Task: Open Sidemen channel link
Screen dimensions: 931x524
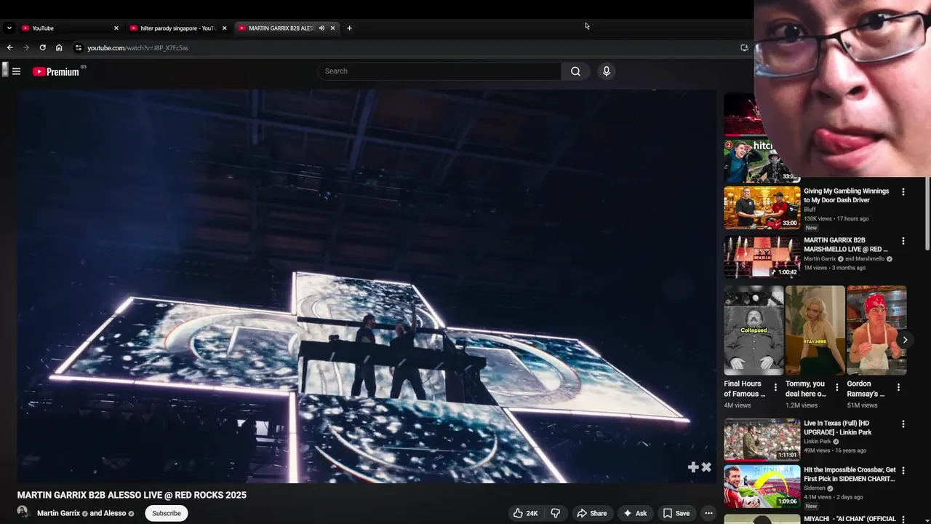Action: (815, 488)
